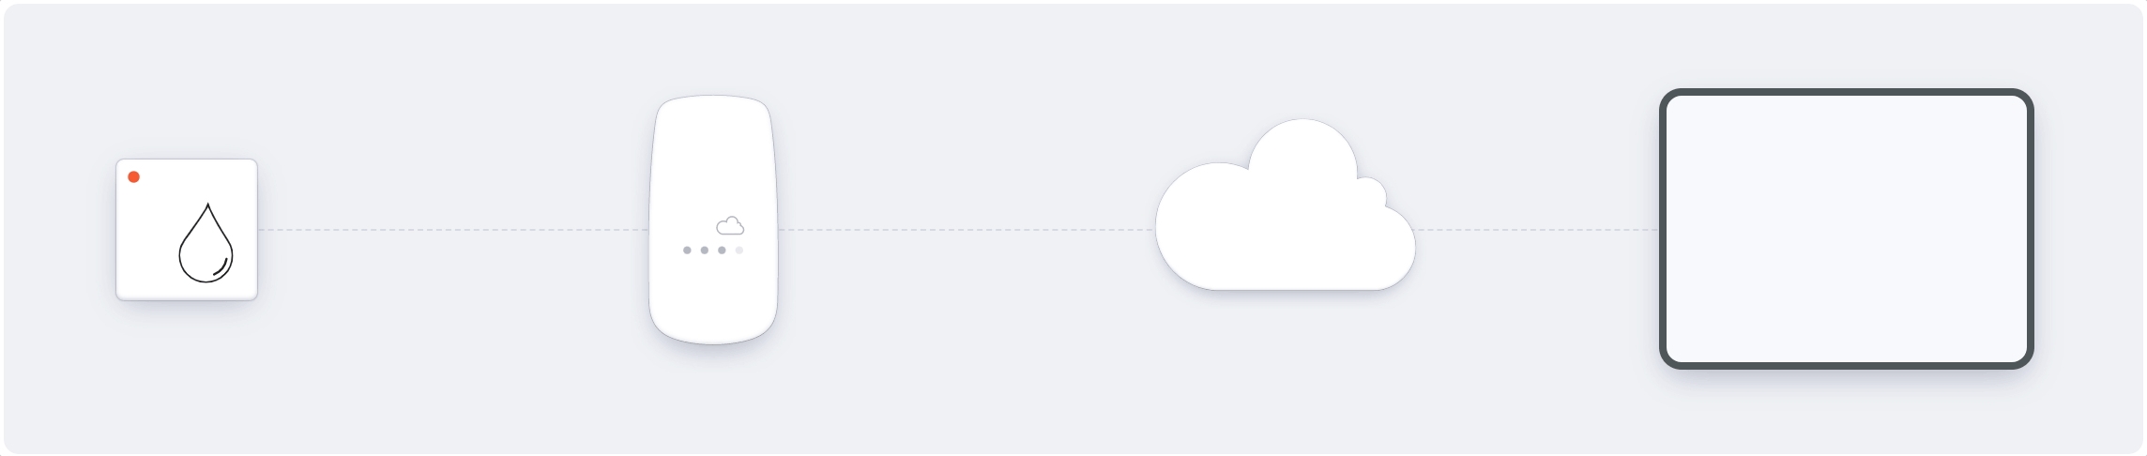Viewport: 2147px width, 456px height.
Task: Click the dark left bezel of the tablet
Action: pyautogui.click(x=1664, y=229)
